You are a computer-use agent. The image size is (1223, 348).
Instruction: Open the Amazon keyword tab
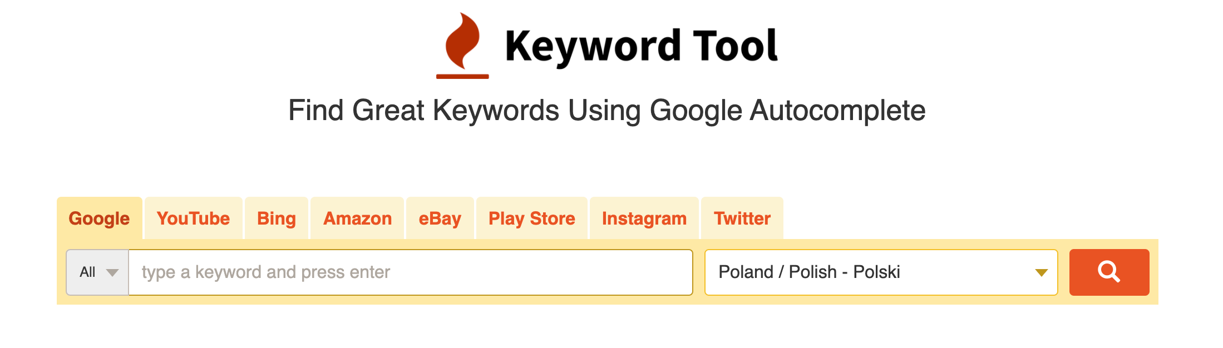tap(357, 218)
